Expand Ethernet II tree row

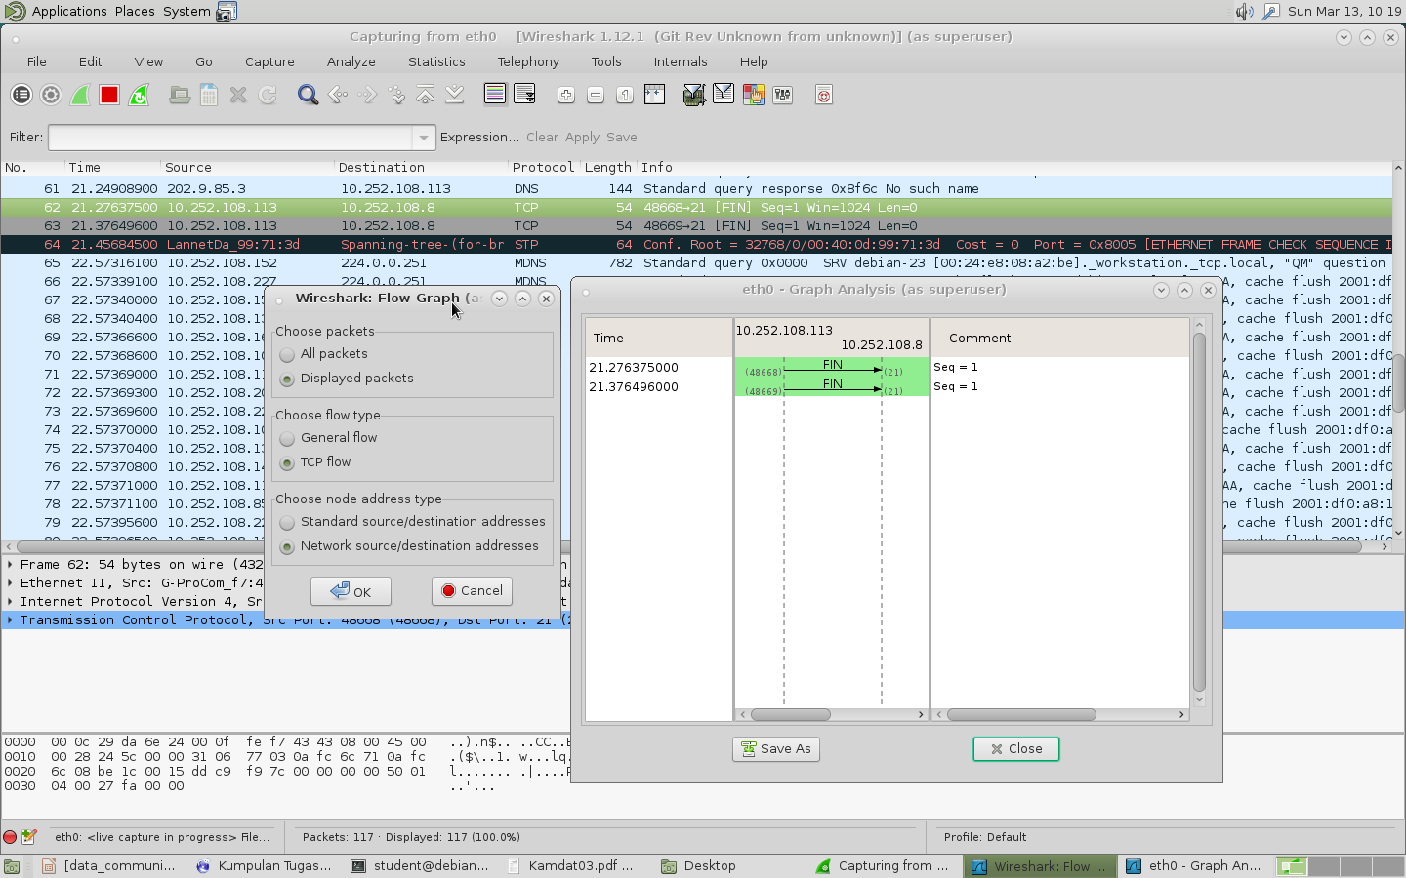pyautogui.click(x=10, y=583)
